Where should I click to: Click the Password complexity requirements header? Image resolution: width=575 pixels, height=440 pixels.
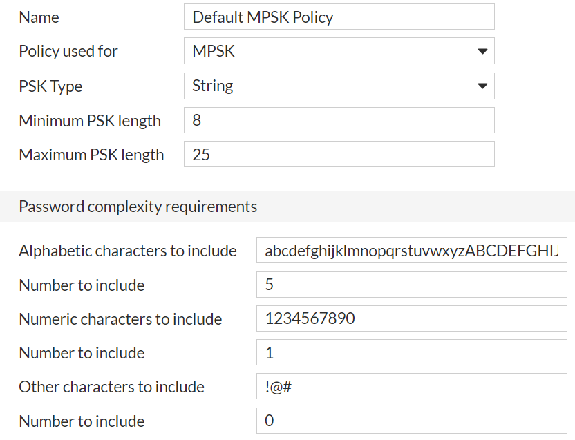[x=138, y=206]
